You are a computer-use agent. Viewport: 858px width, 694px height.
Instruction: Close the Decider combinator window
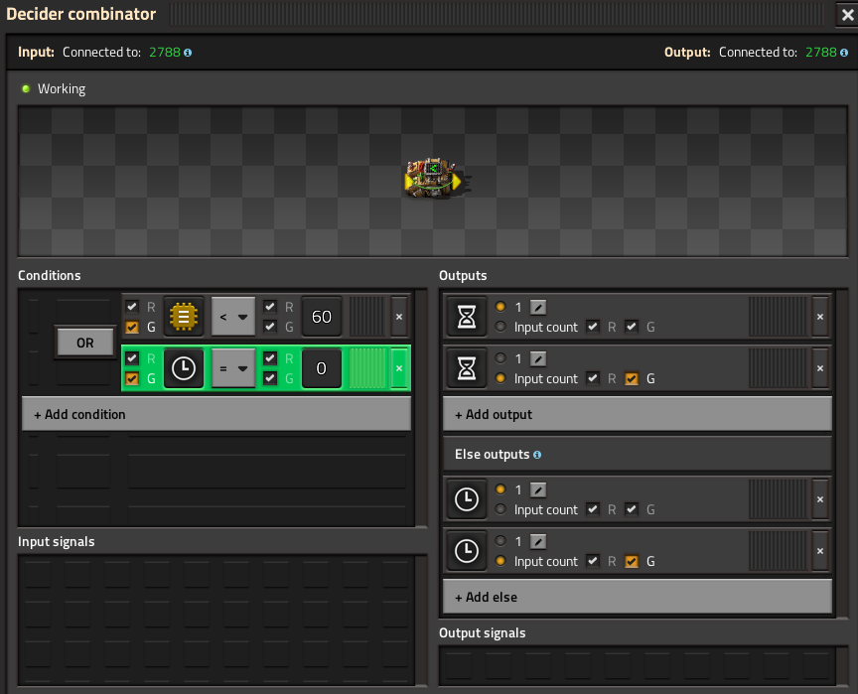click(848, 15)
